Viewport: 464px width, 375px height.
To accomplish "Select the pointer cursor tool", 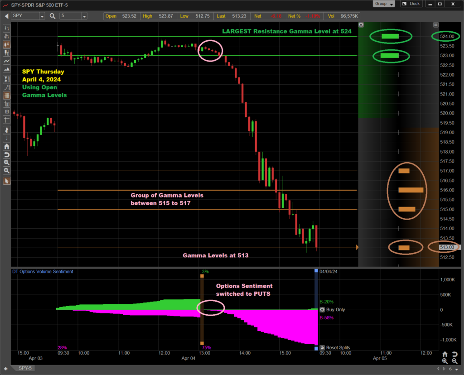I will [7, 181].
